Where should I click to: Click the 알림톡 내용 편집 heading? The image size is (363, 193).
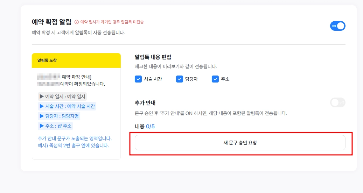153,57
